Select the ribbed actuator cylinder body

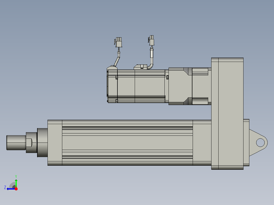[127, 143]
